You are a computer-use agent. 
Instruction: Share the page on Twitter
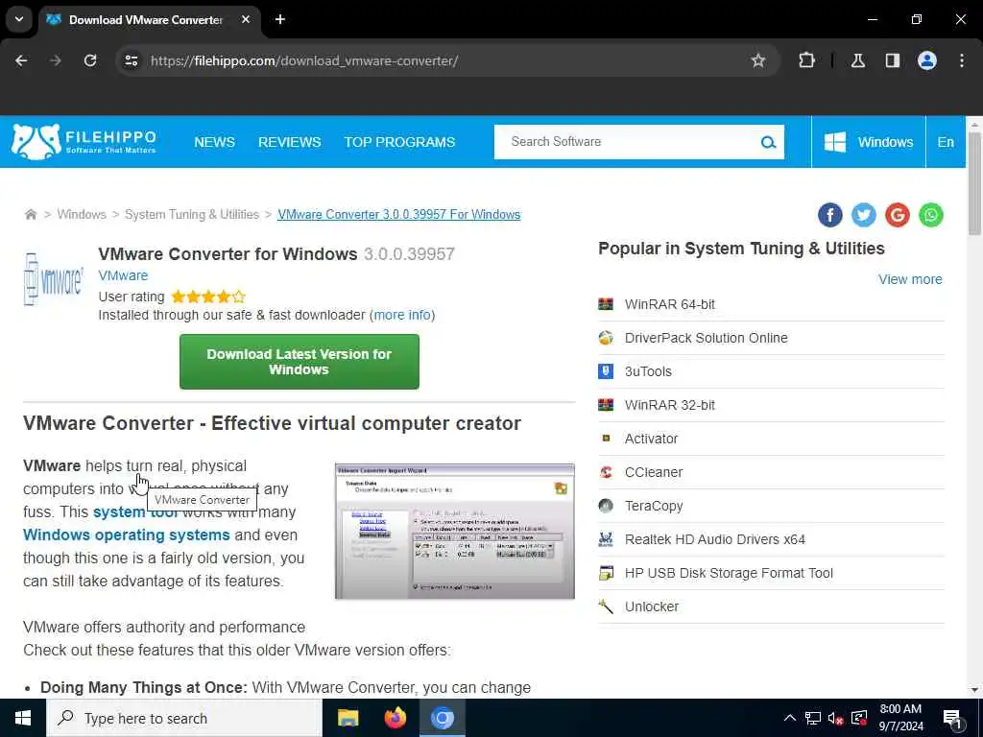tap(863, 215)
